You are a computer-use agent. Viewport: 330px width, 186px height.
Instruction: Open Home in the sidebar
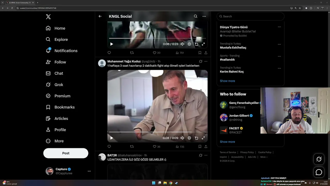click(55, 28)
